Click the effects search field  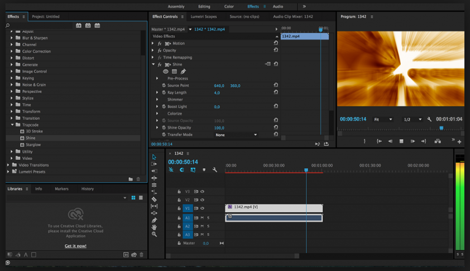click(x=40, y=26)
